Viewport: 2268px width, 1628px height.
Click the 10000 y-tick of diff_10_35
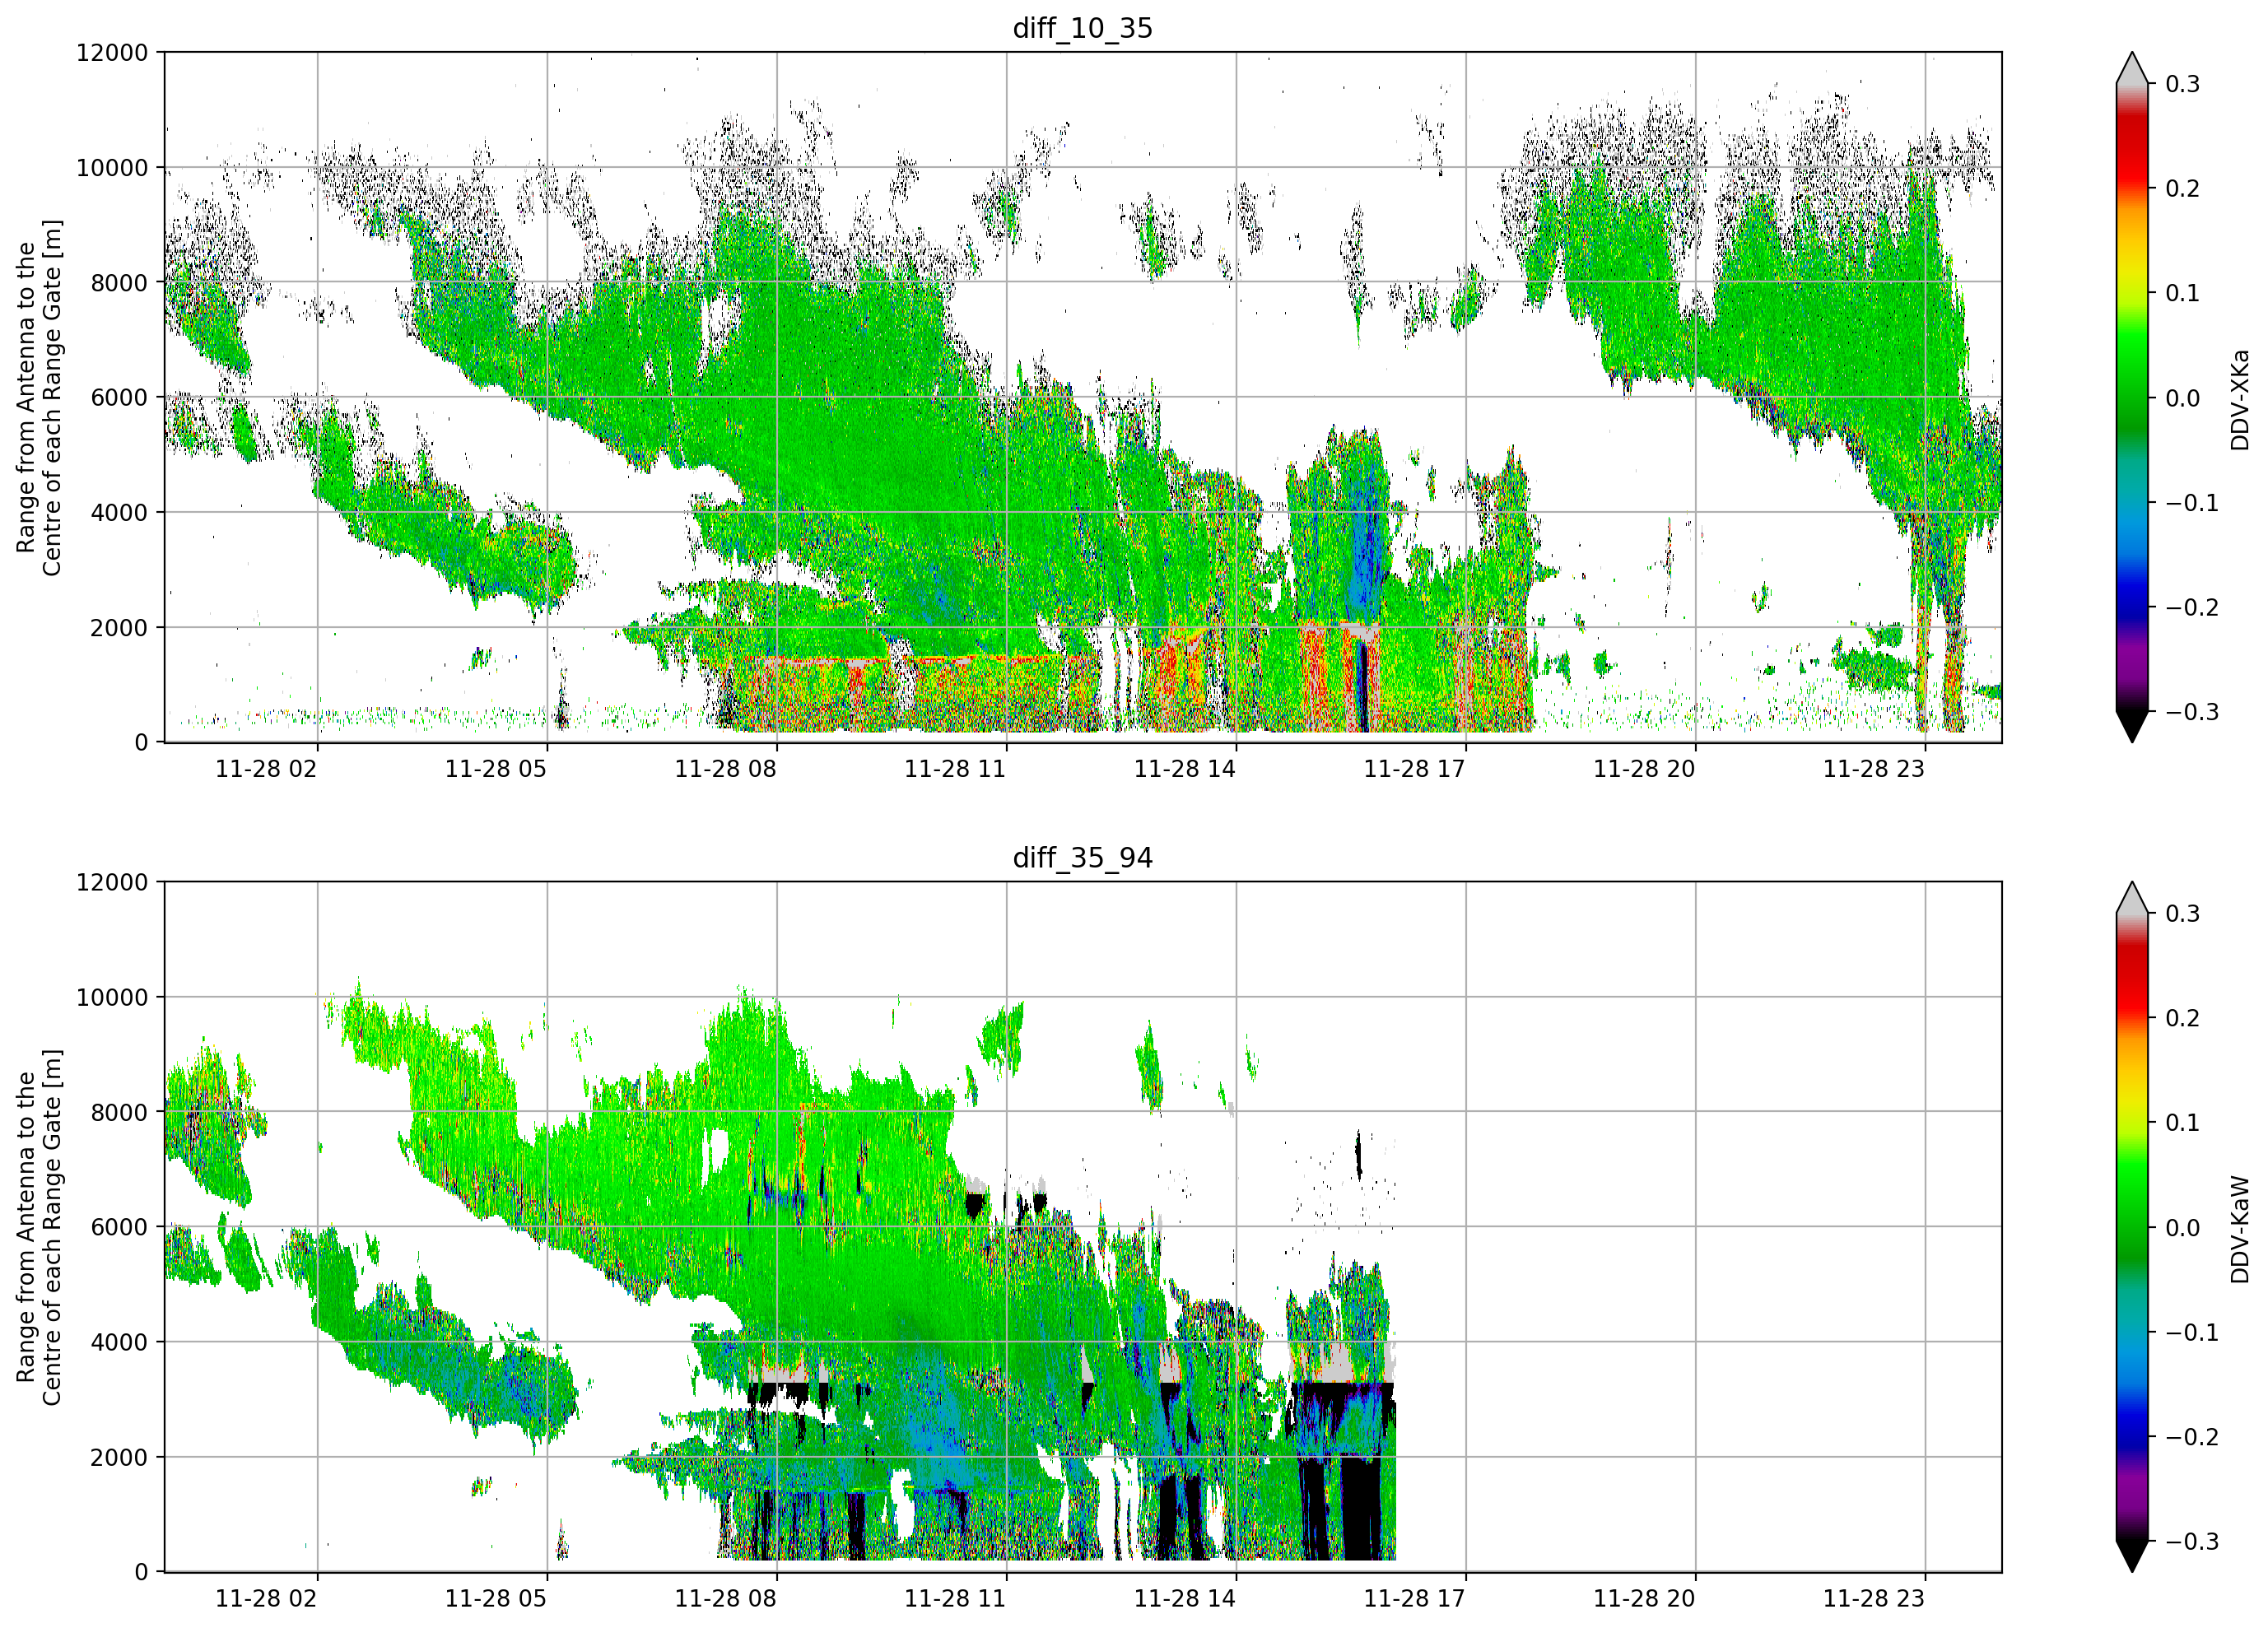(x=112, y=168)
